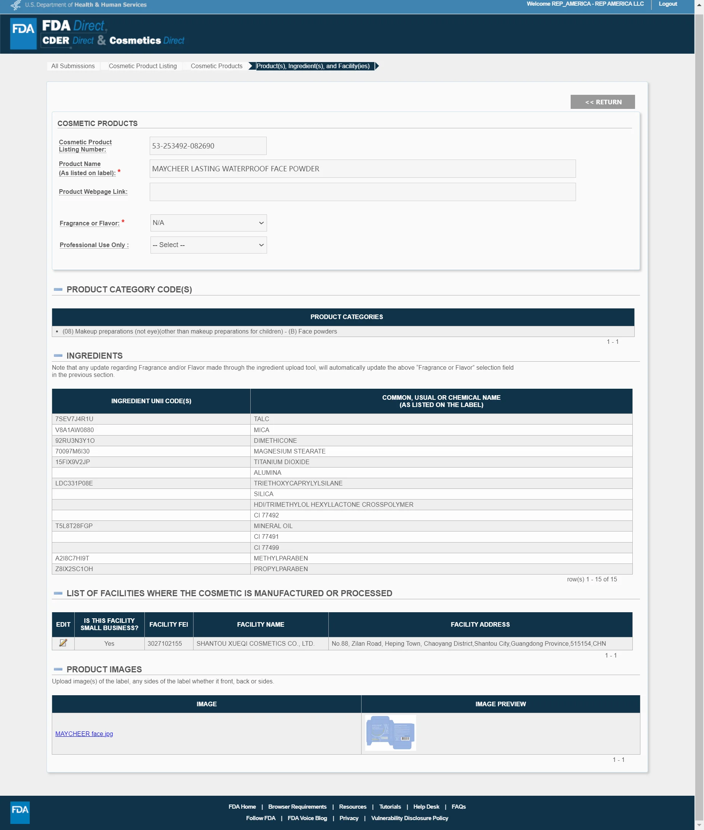704x830 pixels.
Task: Open Vulnerability Disclosure Policy footer link
Action: 410,819
